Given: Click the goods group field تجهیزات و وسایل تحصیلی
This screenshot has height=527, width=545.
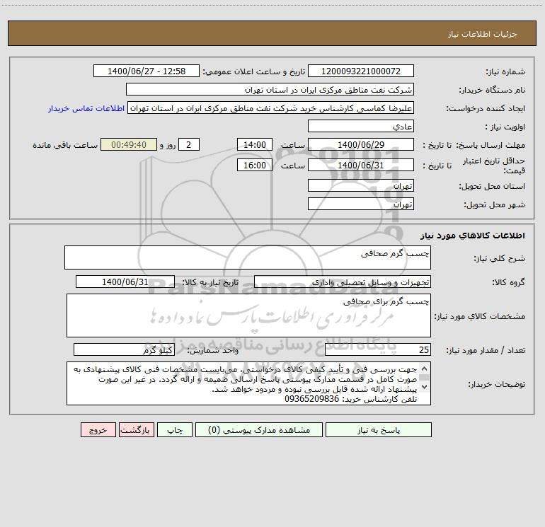Looking at the screenshot, I should [x=343, y=282].
